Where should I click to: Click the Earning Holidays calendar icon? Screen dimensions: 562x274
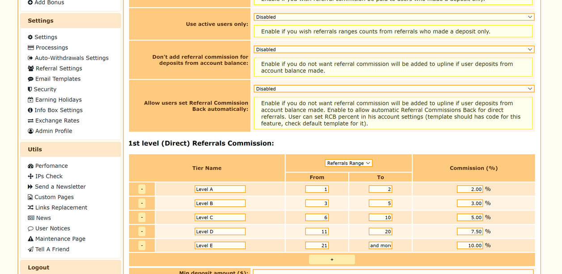click(x=30, y=100)
